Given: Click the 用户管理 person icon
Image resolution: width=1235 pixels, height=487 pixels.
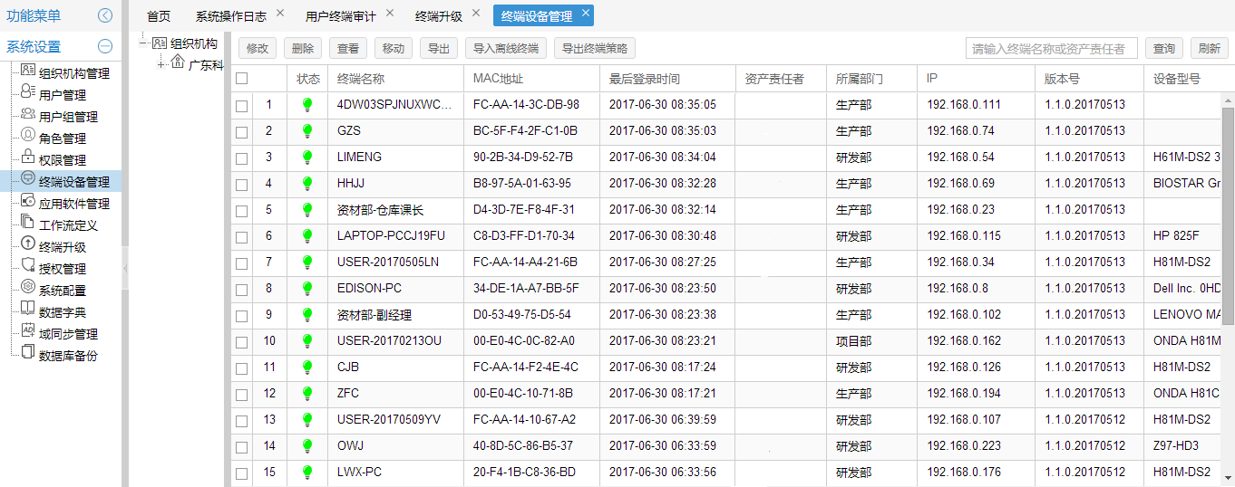Looking at the screenshot, I should click(x=27, y=93).
